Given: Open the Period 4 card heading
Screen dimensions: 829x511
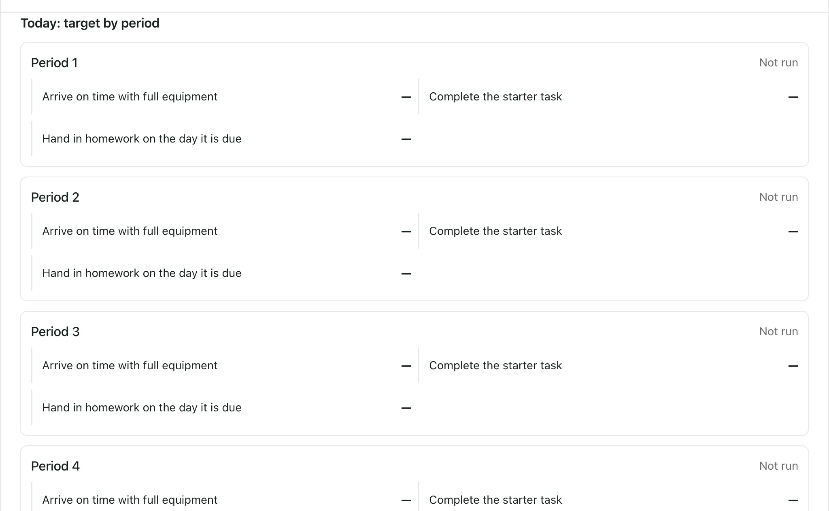Looking at the screenshot, I should (x=55, y=466).
